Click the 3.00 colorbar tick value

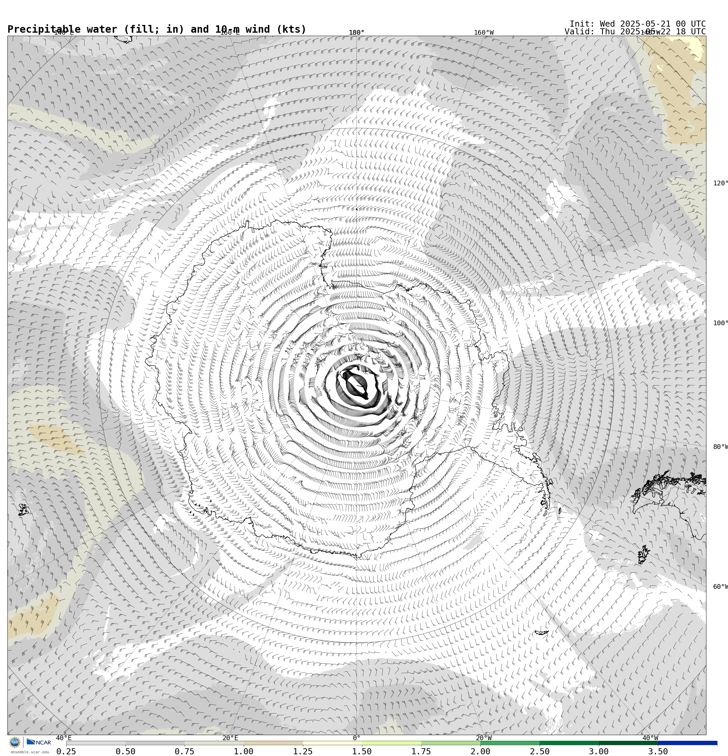(x=599, y=751)
